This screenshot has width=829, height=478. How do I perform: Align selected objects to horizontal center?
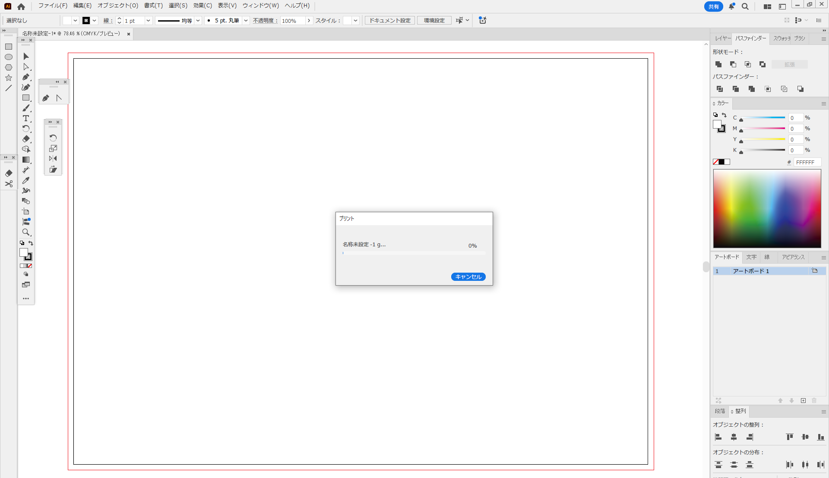coord(733,437)
